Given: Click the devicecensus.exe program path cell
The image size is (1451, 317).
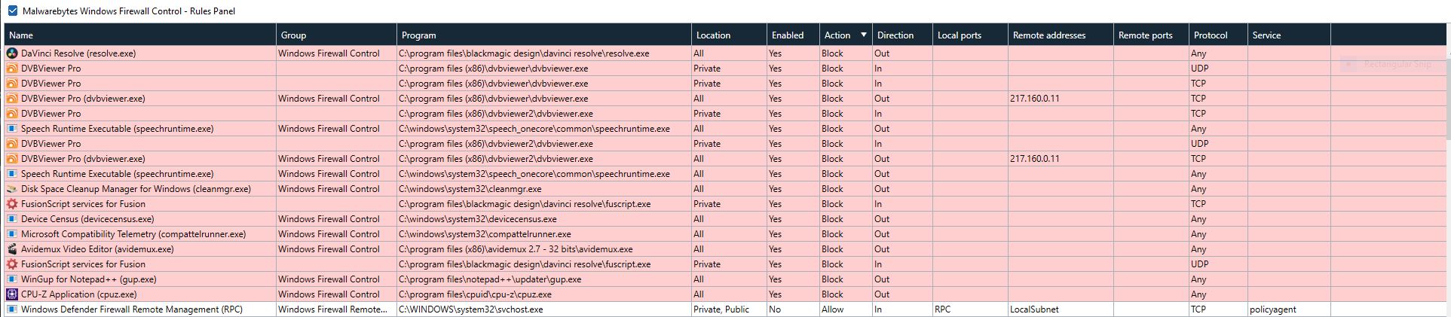Looking at the screenshot, I should coord(544,219).
